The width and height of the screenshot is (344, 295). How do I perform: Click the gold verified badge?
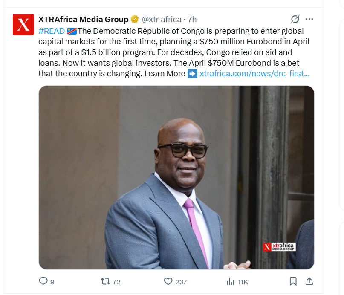coord(134,19)
